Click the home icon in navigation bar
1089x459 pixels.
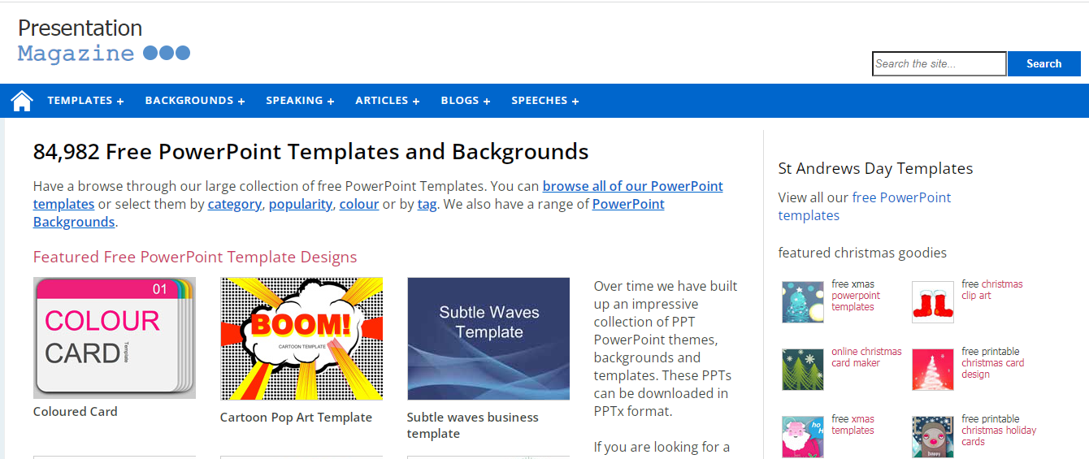(22, 101)
